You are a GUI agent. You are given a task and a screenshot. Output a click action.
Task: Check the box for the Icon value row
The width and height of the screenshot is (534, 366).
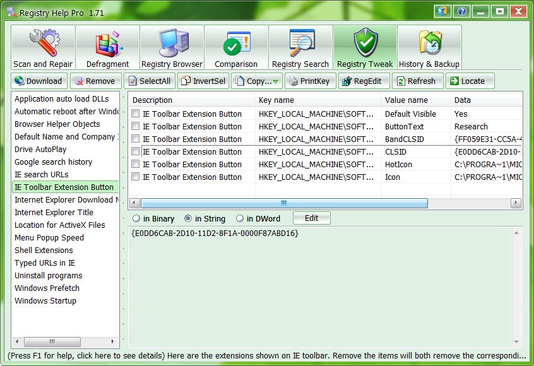click(136, 176)
